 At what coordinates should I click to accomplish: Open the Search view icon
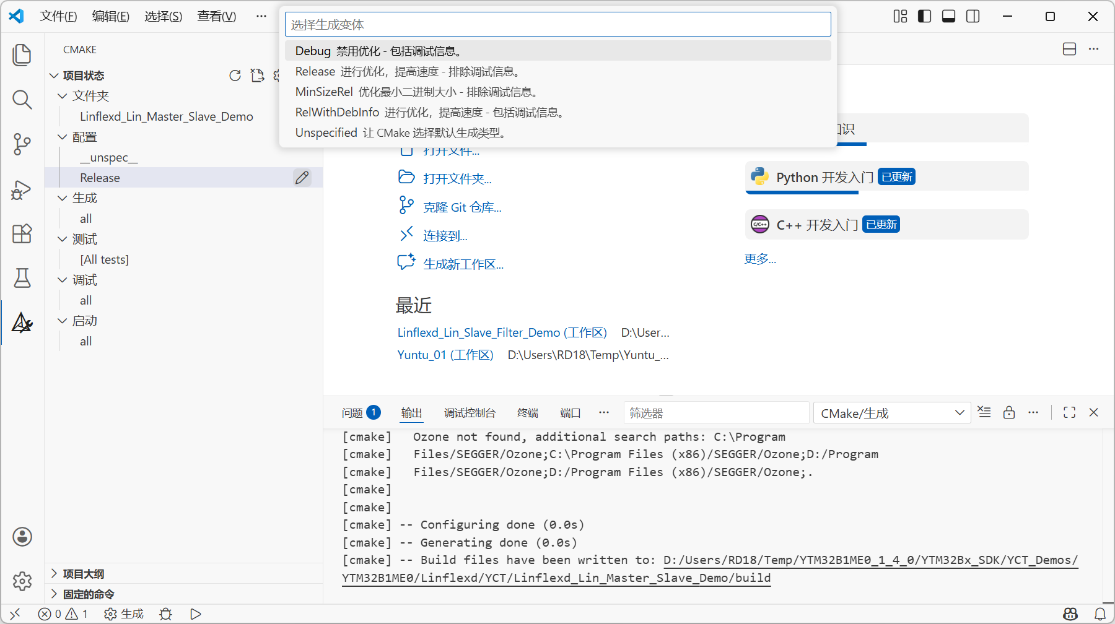click(22, 100)
